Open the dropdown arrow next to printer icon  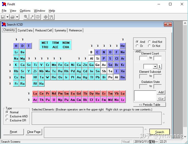coord(17,17)
